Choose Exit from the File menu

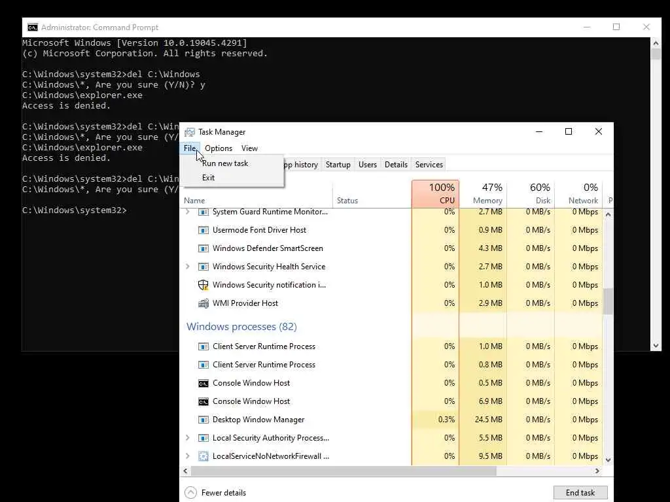point(209,178)
